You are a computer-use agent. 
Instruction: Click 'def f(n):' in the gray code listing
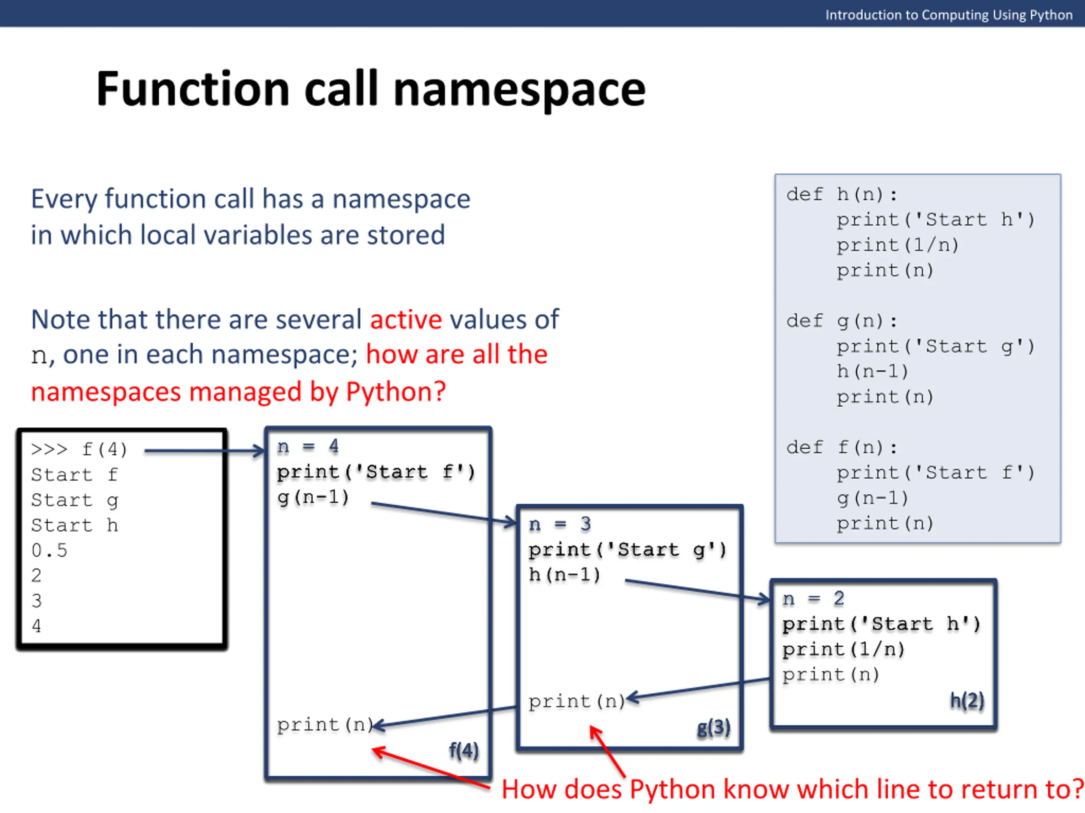(842, 448)
